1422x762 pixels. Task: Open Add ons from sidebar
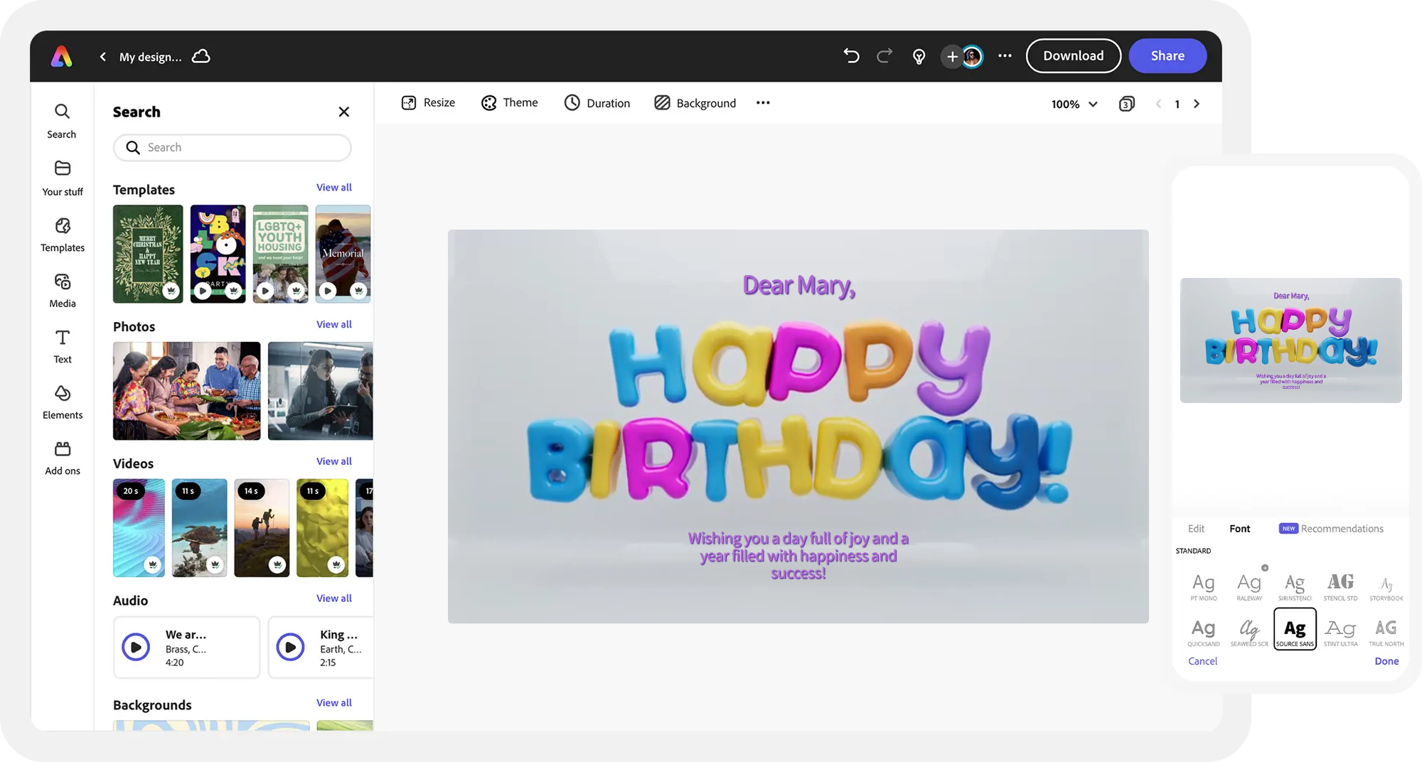pyautogui.click(x=63, y=458)
